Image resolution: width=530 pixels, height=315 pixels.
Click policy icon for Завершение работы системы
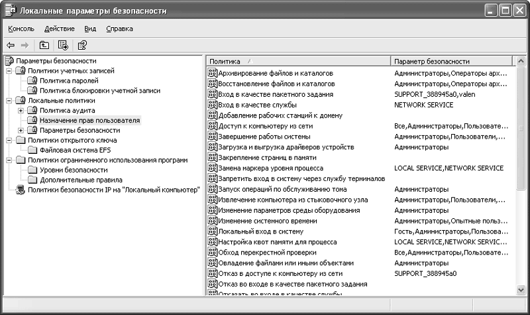click(212, 136)
